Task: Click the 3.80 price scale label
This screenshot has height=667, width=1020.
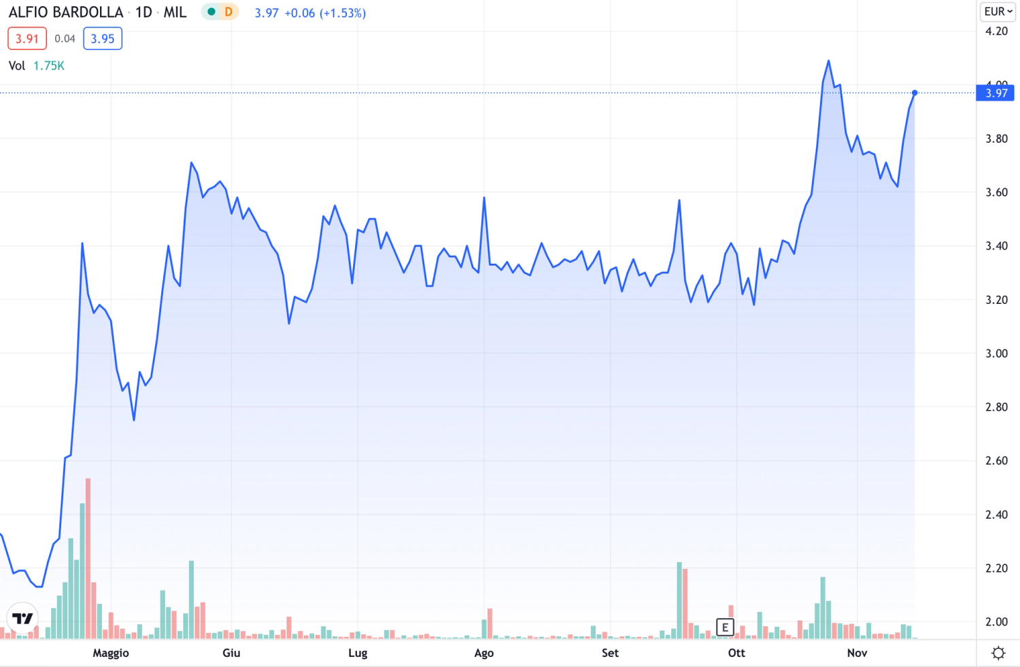Action: tap(997, 139)
